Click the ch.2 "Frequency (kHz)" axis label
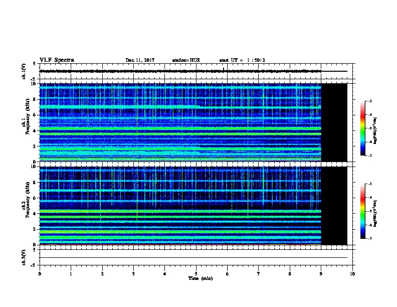Screen dimensions: 397x307 [28, 200]
